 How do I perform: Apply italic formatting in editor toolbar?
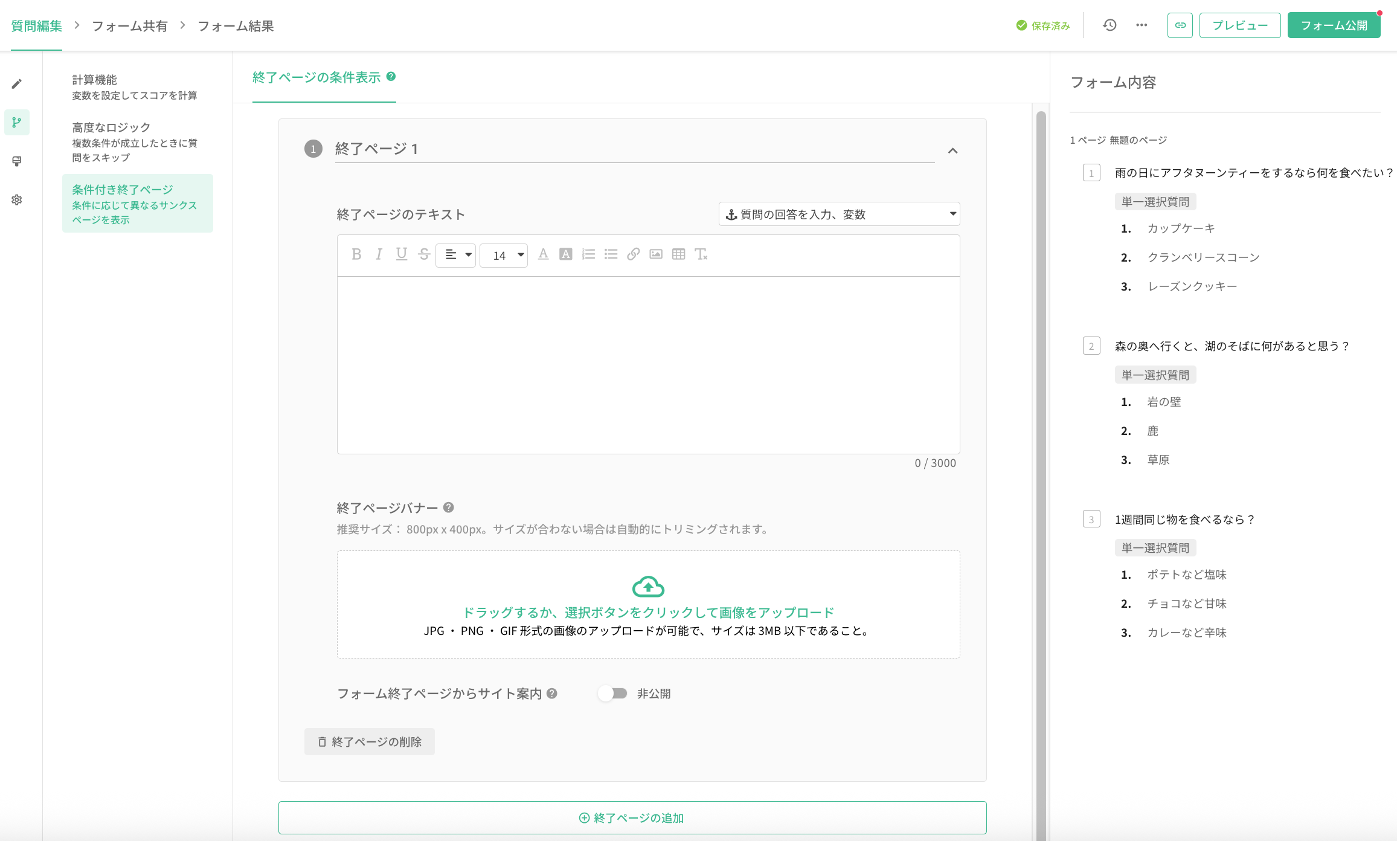pos(379,254)
